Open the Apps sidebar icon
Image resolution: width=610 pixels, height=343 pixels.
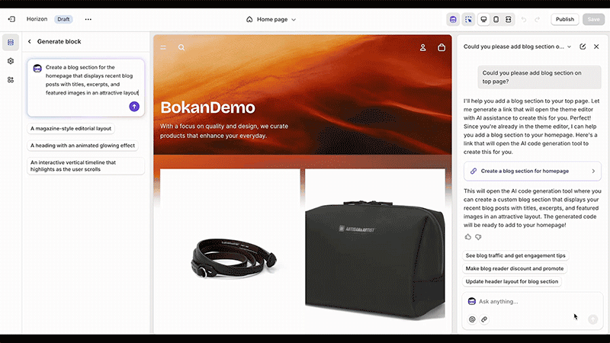tap(11, 79)
